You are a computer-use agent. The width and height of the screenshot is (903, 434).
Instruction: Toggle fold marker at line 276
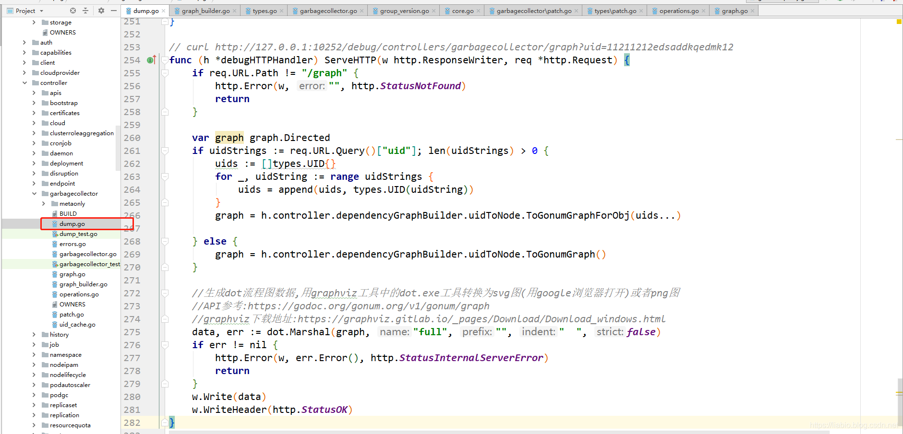pyautogui.click(x=165, y=345)
